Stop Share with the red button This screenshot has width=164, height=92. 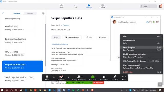(x=98, y=83)
